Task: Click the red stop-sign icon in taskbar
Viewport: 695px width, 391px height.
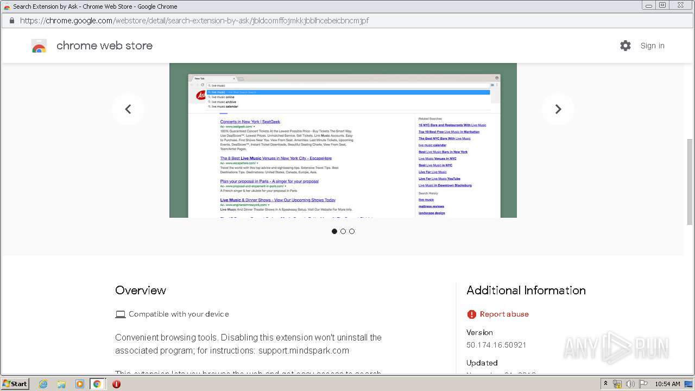Action: pos(116,384)
